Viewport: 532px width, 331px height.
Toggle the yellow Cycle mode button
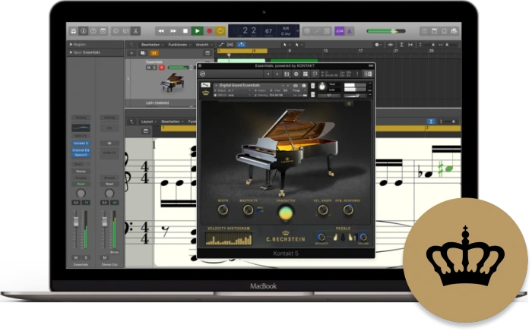click(x=220, y=31)
